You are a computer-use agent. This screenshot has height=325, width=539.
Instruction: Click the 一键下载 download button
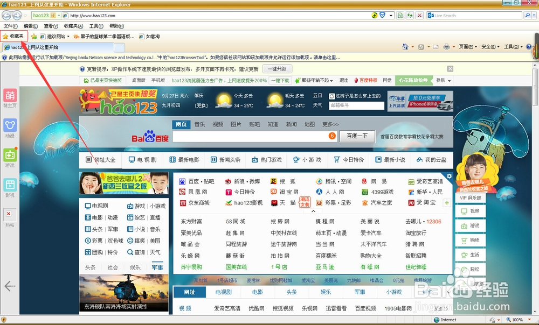click(x=280, y=80)
